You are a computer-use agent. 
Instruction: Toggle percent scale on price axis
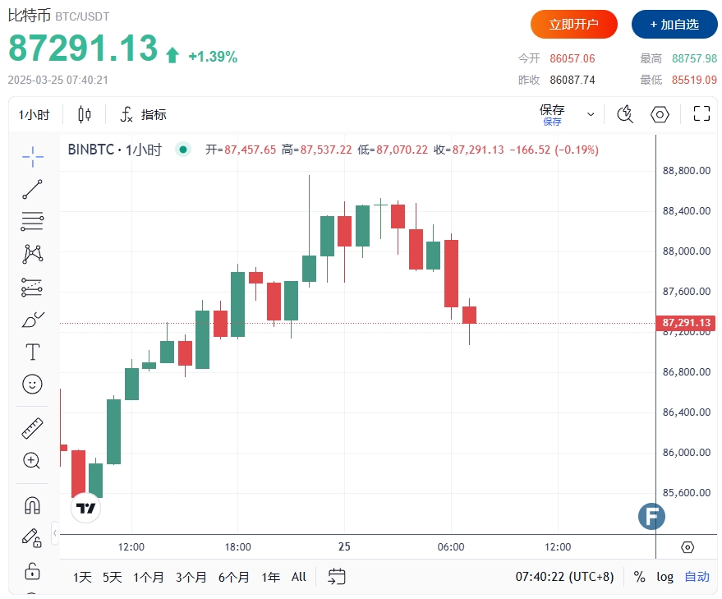tap(639, 577)
